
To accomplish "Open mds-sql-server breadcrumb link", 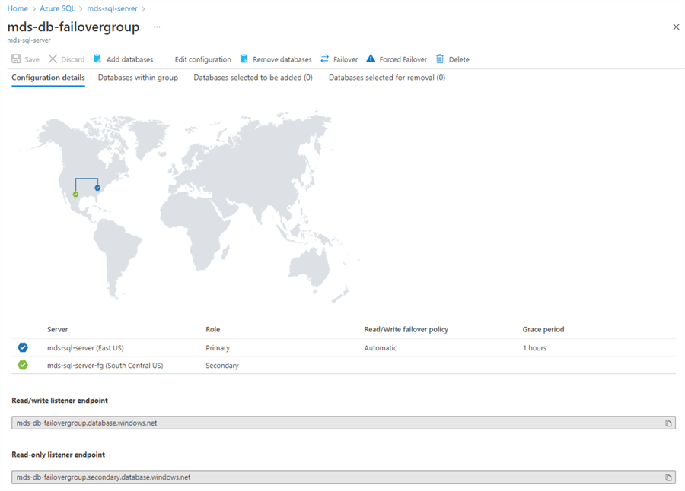I will [112, 8].
